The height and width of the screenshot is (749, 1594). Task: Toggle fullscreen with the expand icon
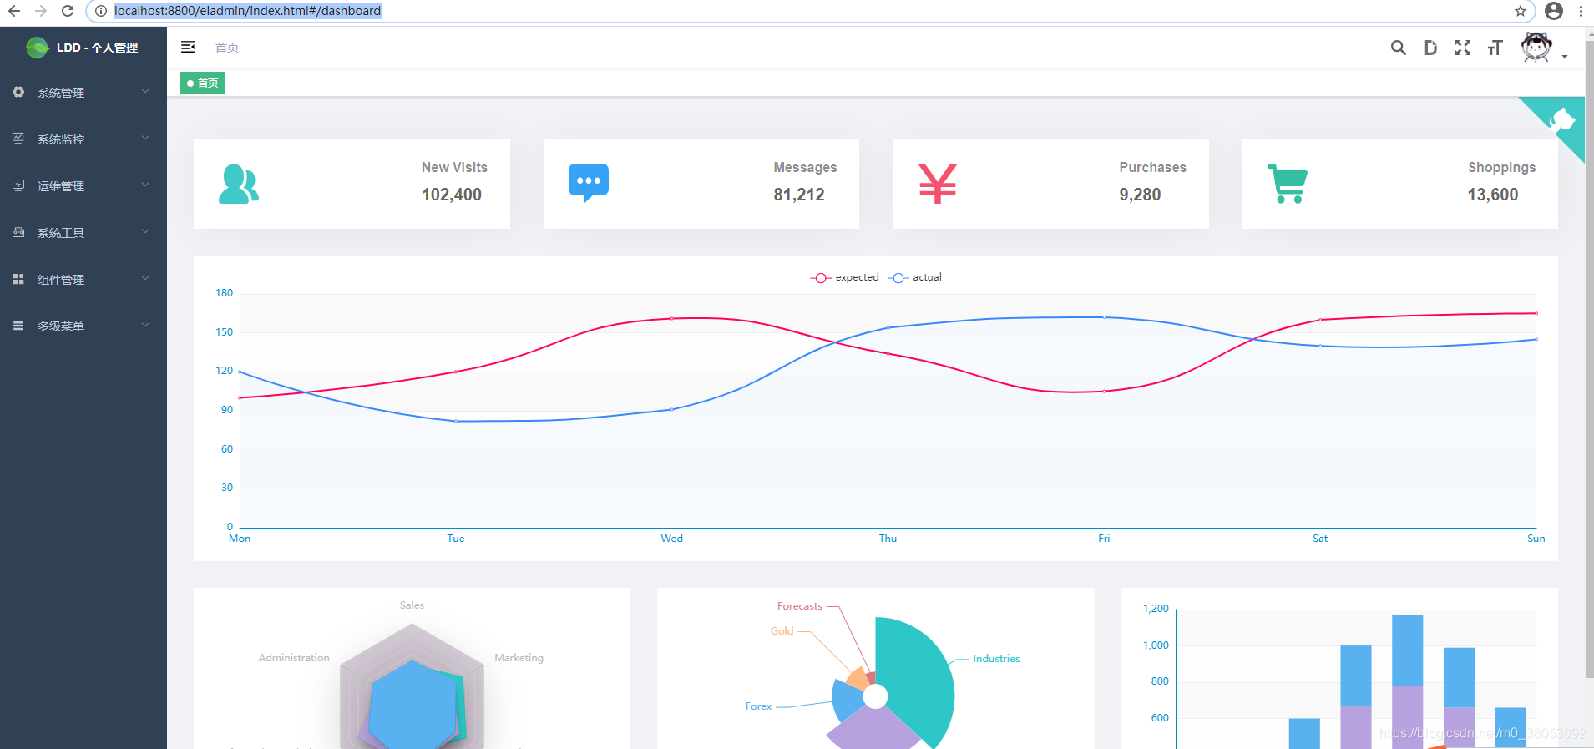tap(1463, 48)
